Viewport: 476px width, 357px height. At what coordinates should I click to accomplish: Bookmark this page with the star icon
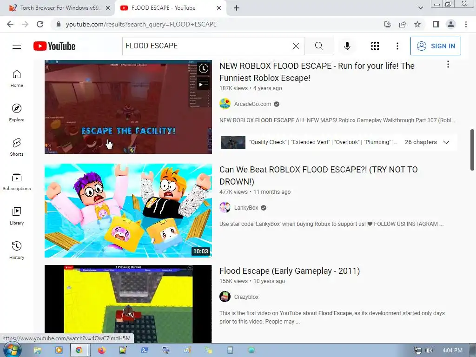click(x=417, y=24)
